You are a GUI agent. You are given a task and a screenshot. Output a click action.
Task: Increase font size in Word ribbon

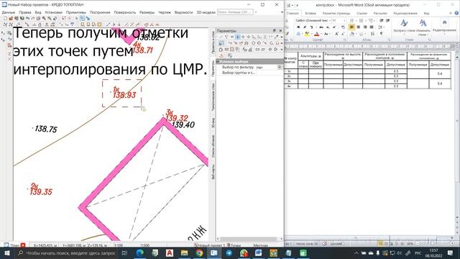click(337, 34)
